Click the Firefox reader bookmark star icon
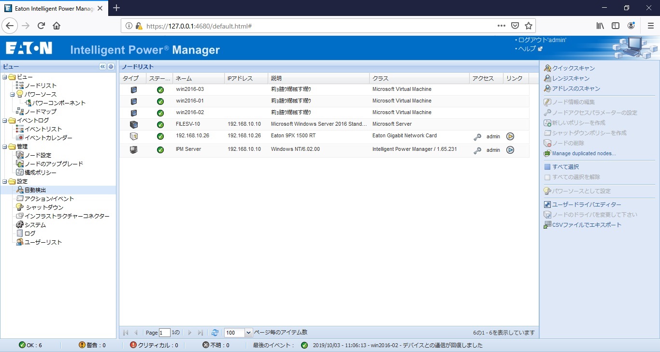660x352 pixels. point(529,26)
